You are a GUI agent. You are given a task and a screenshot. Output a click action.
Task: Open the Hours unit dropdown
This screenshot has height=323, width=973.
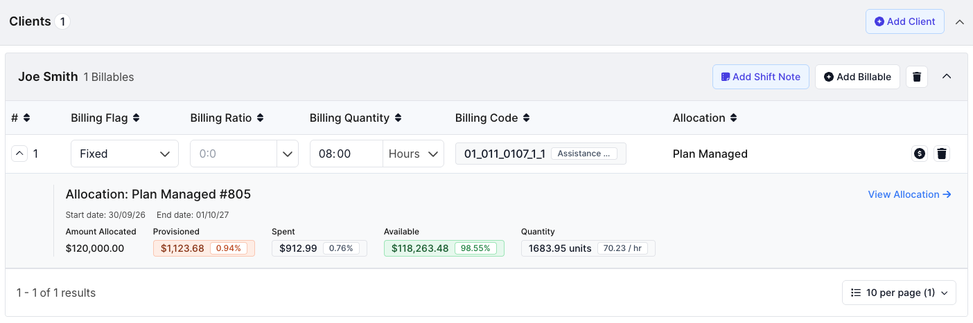tap(414, 154)
